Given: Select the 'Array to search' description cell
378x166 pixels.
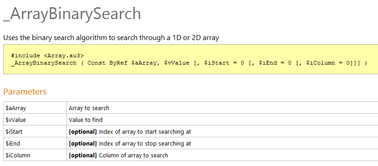Looking at the screenshot, I should [222, 107].
